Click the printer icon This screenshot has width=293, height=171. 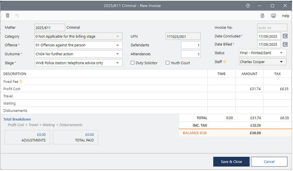[273, 16]
